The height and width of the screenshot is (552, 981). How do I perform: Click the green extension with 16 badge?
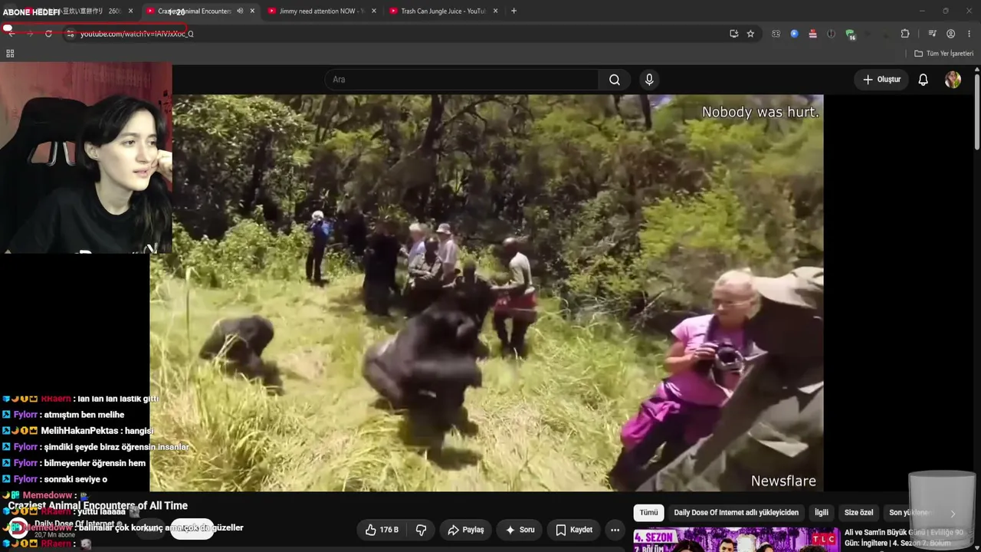850,34
